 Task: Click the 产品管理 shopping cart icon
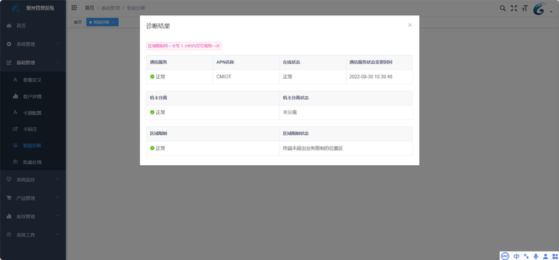coord(9,198)
